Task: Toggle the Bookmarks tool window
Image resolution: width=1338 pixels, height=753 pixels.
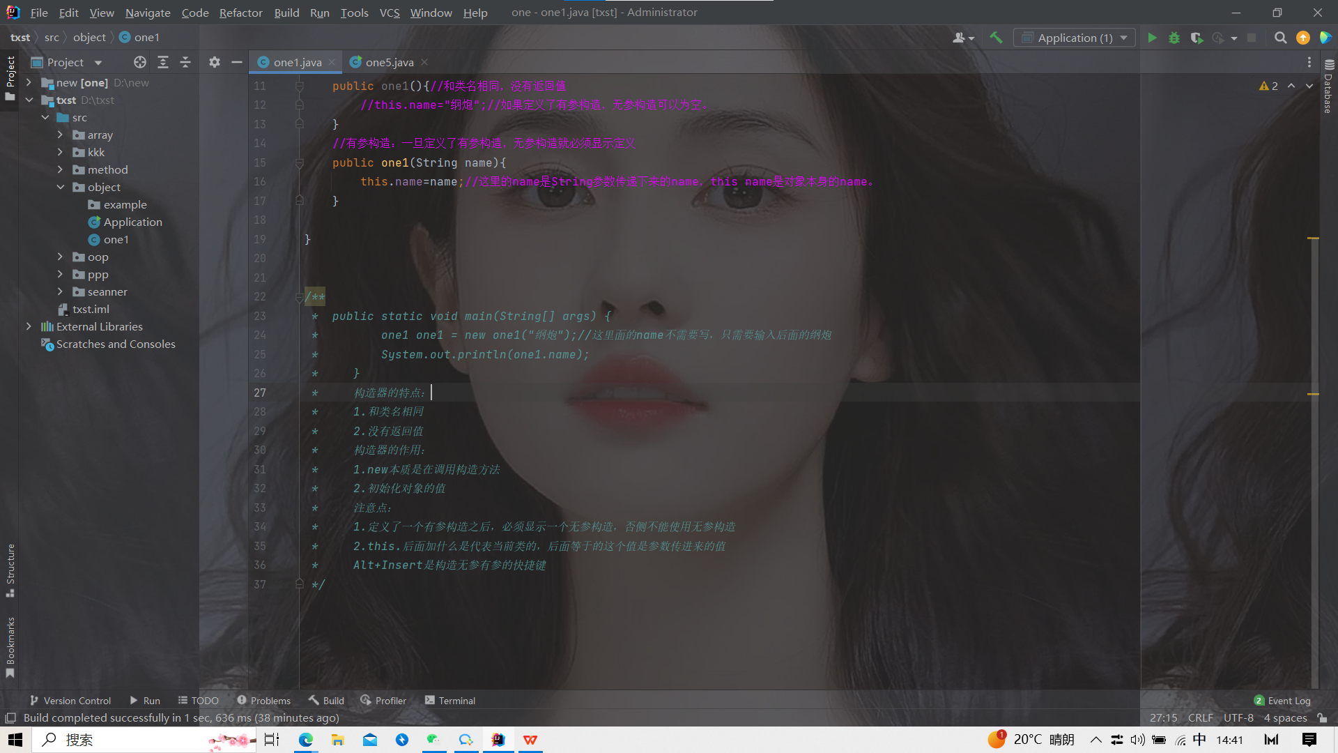Action: pos(10,645)
